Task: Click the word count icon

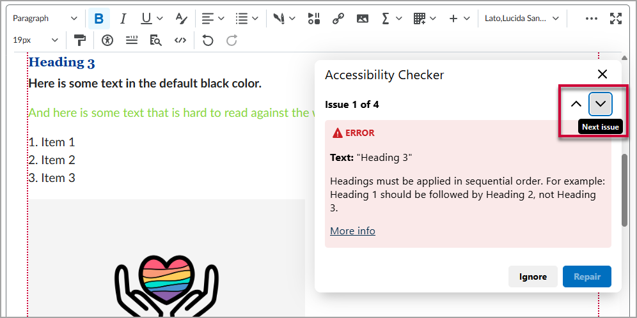Action: pyautogui.click(x=132, y=41)
